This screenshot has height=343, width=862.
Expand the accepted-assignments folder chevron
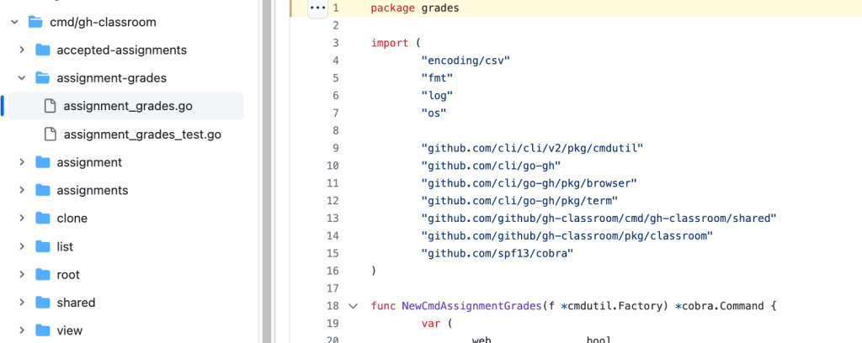click(x=22, y=50)
